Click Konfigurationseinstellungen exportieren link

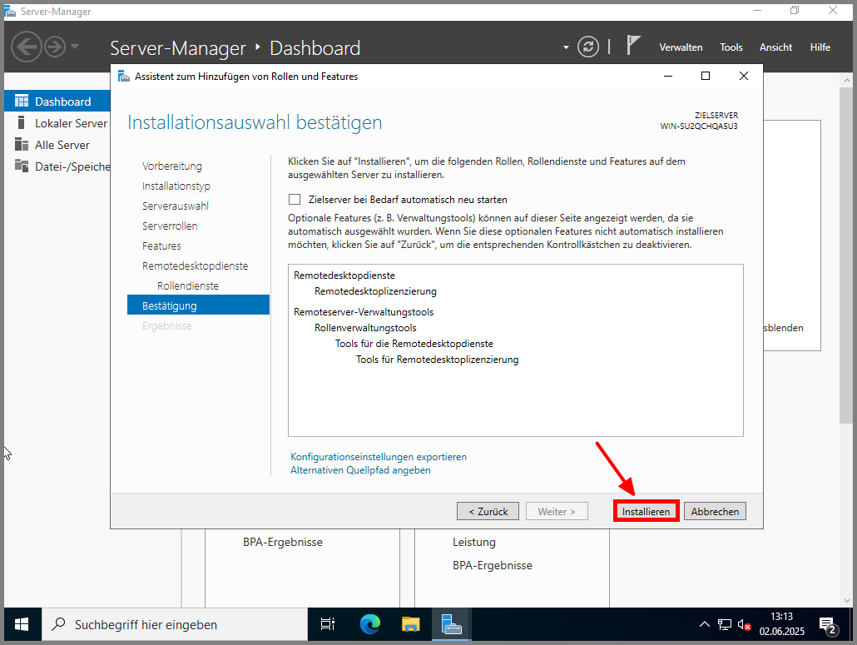click(x=379, y=457)
